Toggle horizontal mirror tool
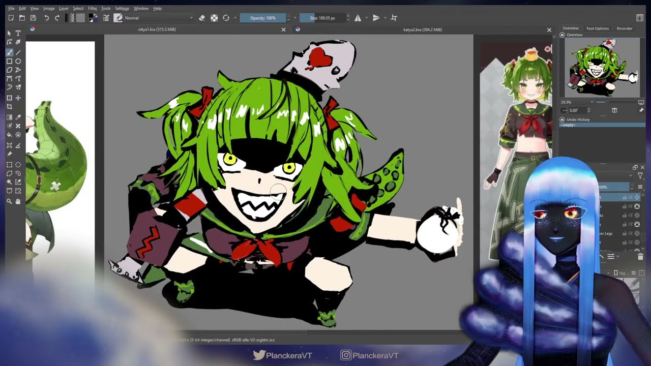This screenshot has width=651, height=366. point(358,18)
